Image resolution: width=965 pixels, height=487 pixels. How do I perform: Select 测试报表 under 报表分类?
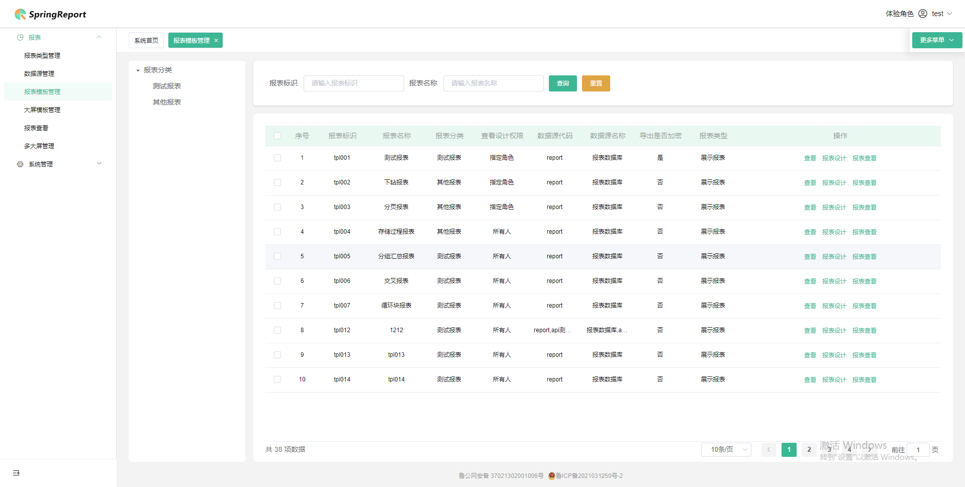[x=167, y=85]
